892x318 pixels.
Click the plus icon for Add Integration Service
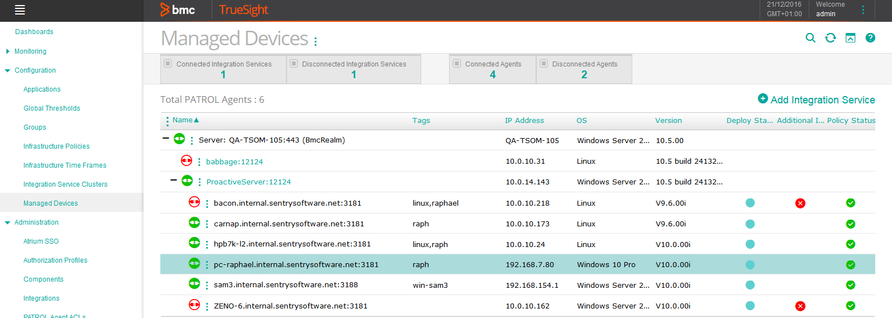coord(763,98)
